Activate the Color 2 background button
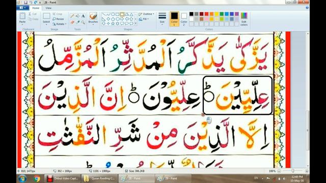This screenshot has height=183, width=326. pos(184,19)
